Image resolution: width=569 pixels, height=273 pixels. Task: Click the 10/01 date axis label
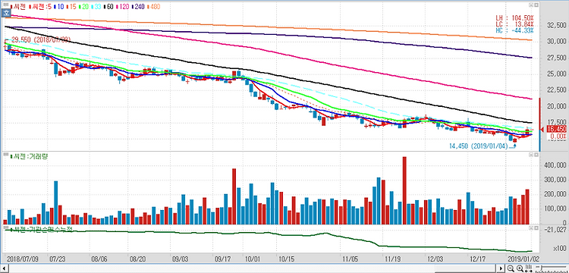(x=253, y=259)
